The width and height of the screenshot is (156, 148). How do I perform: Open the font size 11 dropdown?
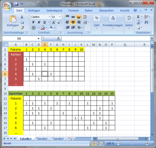[60, 17]
